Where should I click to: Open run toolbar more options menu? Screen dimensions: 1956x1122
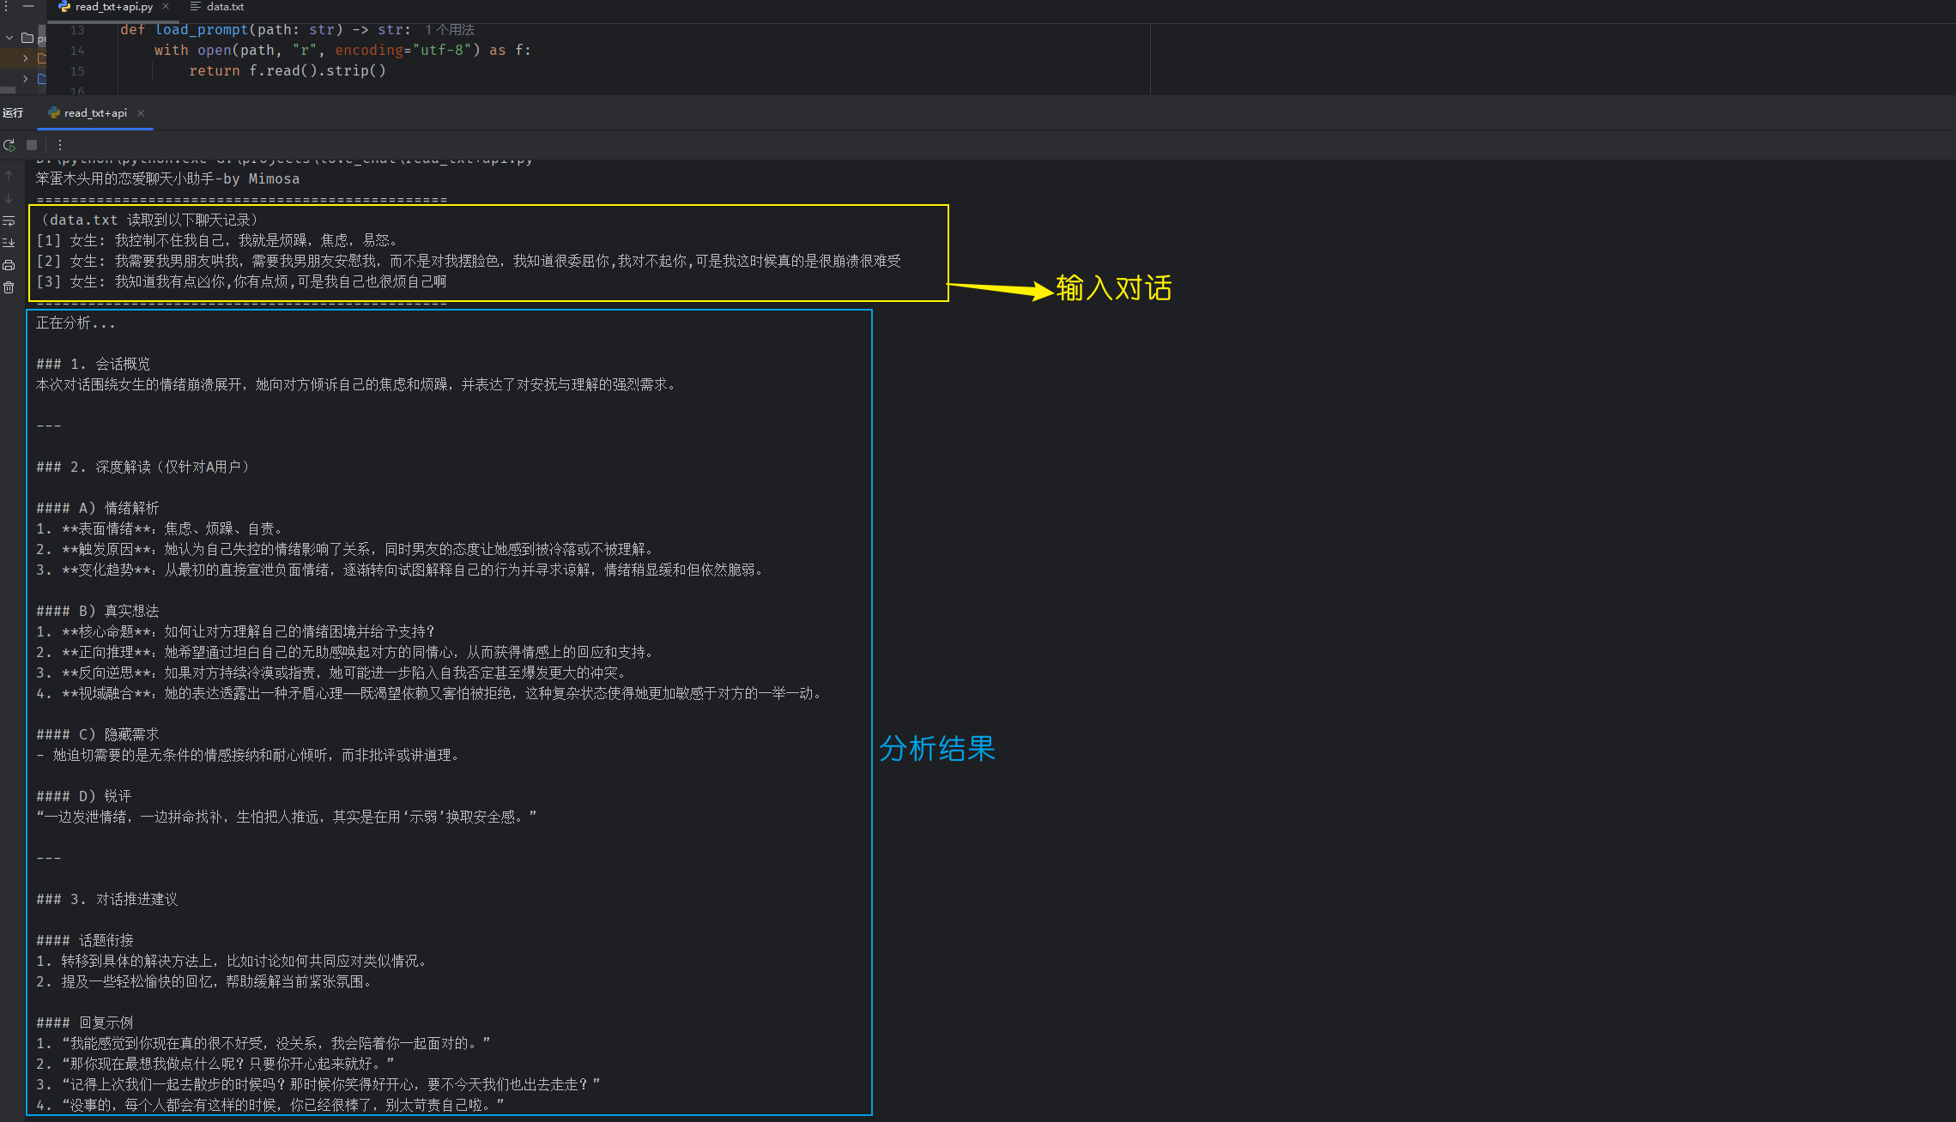click(x=60, y=145)
